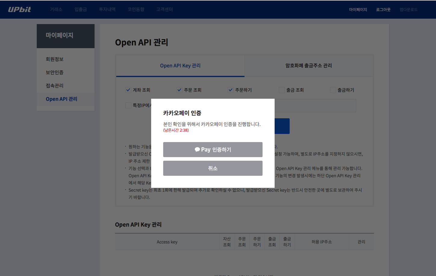Uncheck the 주문하기 checkbox
This screenshot has width=436, height=276.
231,90
